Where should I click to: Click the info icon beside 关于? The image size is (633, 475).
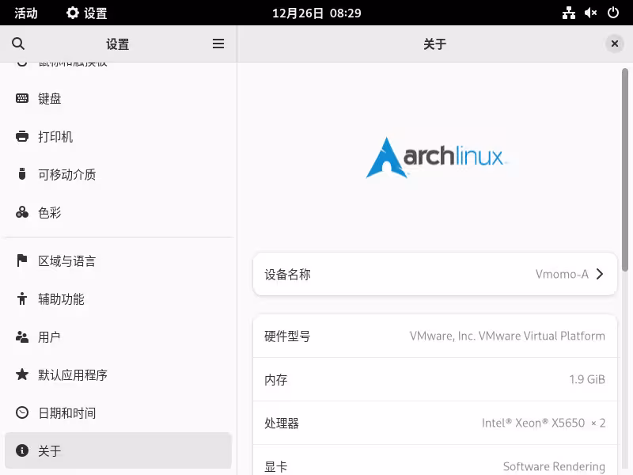[22, 450]
